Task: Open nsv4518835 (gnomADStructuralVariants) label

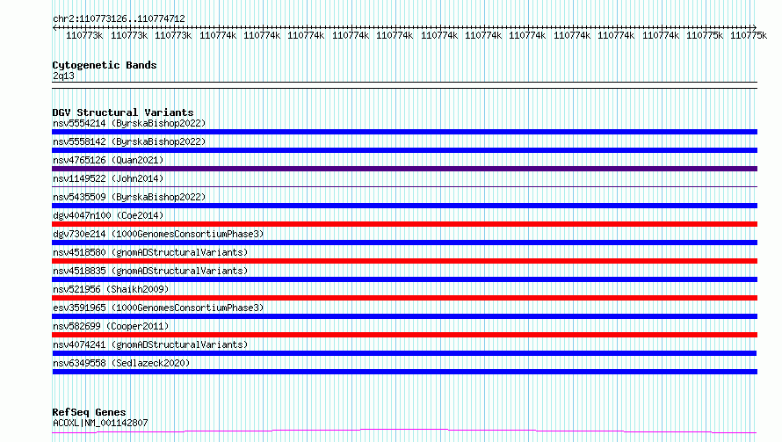Action: coord(150,271)
